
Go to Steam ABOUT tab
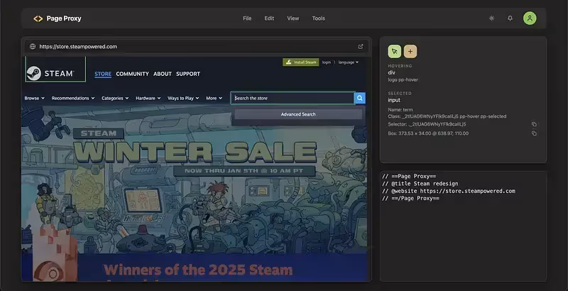click(x=163, y=74)
